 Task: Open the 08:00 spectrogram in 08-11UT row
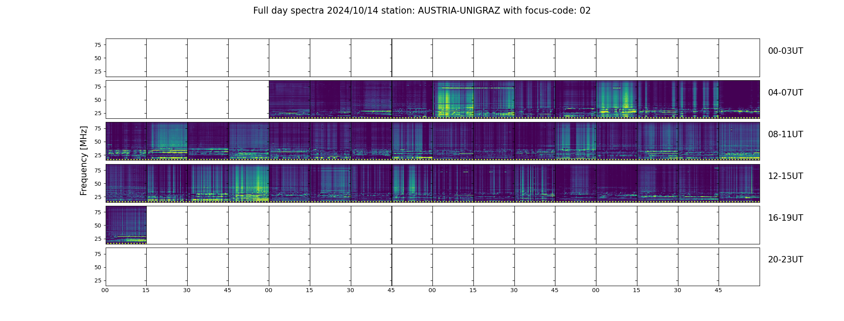click(x=126, y=141)
